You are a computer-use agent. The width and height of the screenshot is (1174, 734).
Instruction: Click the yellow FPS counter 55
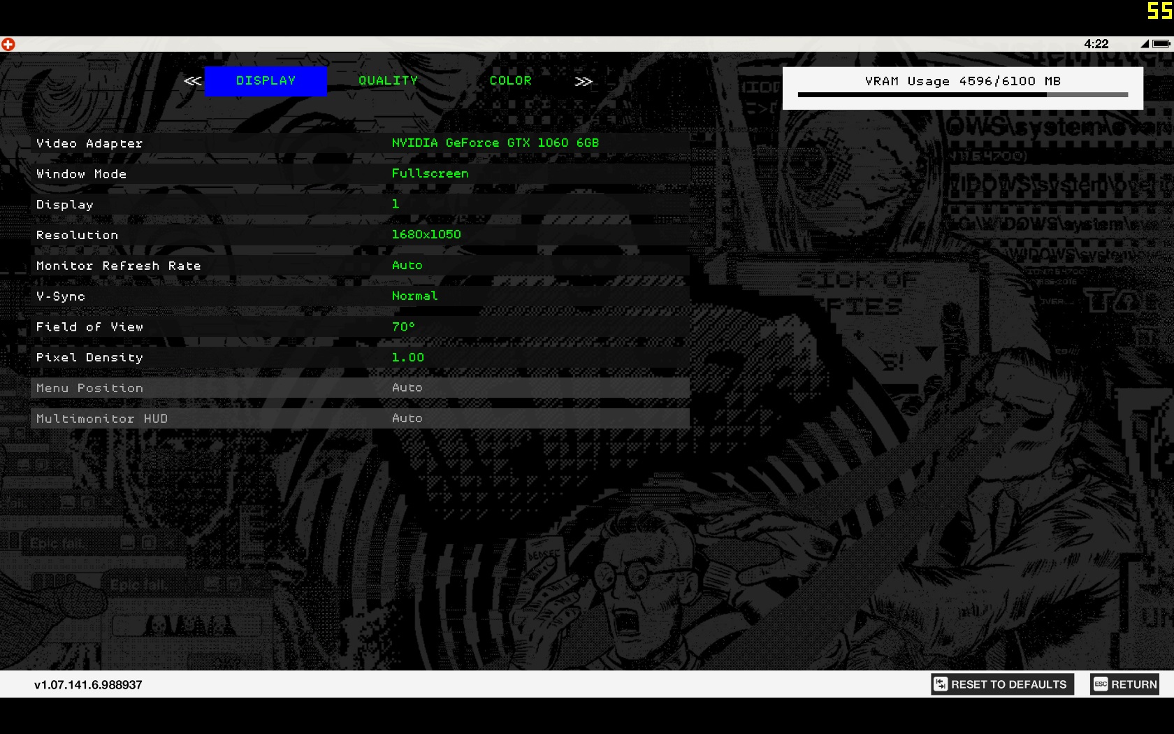pos(1159,10)
